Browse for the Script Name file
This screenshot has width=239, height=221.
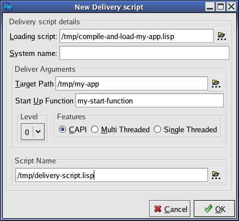tap(216, 175)
